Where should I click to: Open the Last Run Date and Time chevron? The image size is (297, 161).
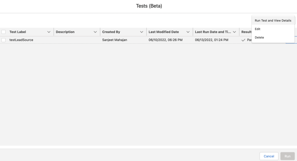point(234,32)
